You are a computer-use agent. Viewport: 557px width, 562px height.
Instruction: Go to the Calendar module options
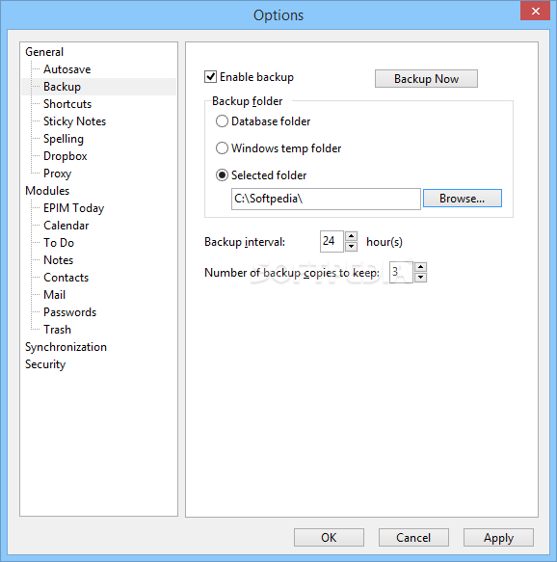[x=66, y=226]
